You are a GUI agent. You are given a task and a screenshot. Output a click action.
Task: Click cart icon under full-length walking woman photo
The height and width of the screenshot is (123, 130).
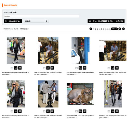tap(20, 68)
